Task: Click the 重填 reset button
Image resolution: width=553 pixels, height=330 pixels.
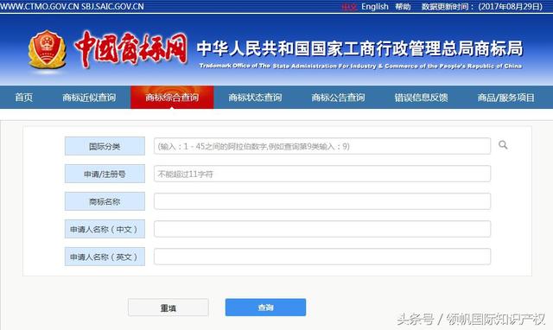Action: (168, 308)
